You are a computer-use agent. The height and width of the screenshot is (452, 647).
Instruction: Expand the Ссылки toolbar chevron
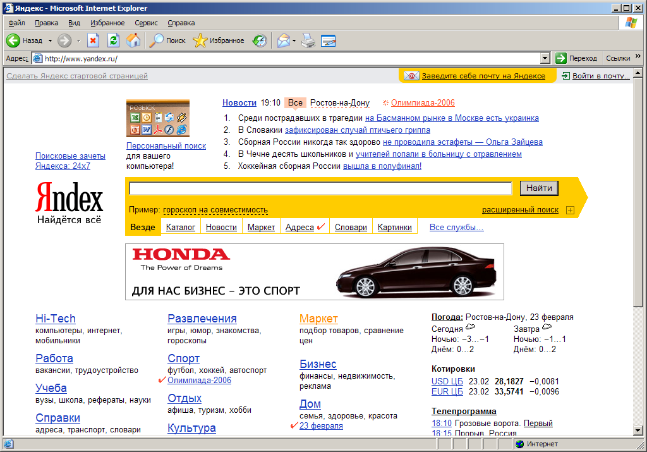638,56
